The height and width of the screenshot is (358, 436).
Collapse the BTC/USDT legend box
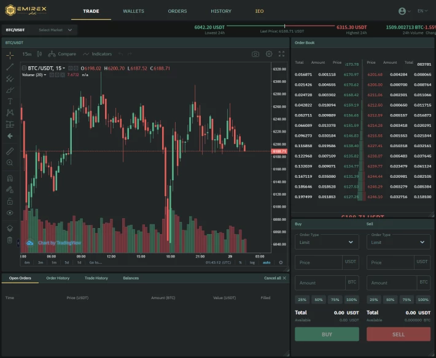24,68
